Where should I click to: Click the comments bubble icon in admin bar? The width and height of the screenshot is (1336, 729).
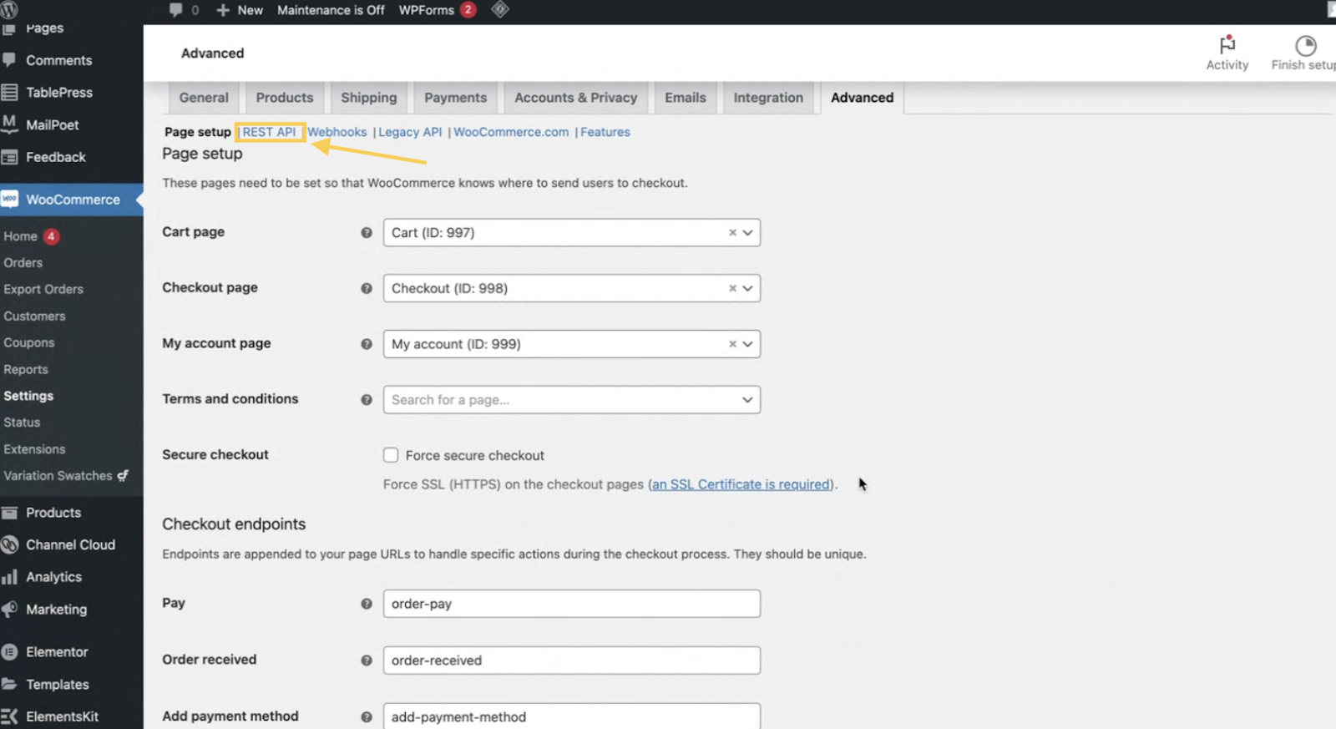175,10
